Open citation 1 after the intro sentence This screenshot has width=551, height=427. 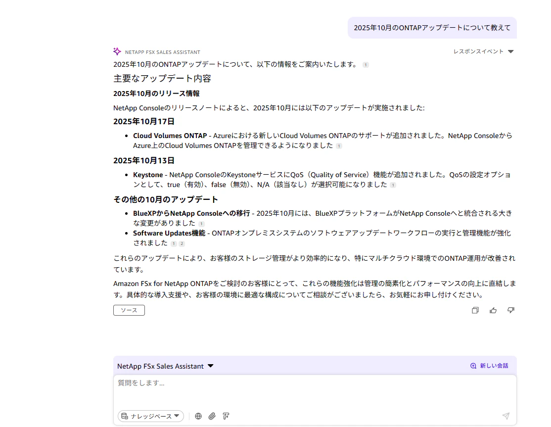click(366, 65)
